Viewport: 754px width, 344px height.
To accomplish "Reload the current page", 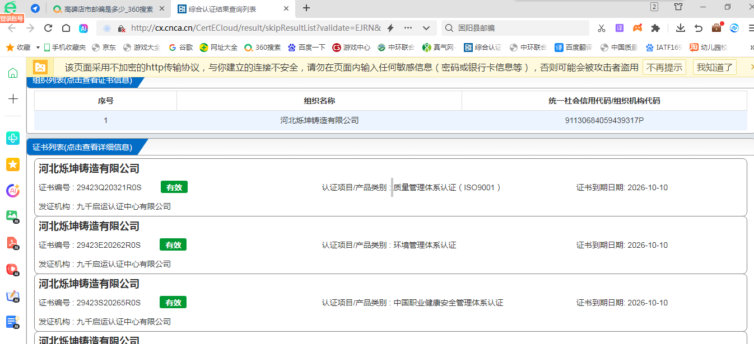I will (48, 28).
